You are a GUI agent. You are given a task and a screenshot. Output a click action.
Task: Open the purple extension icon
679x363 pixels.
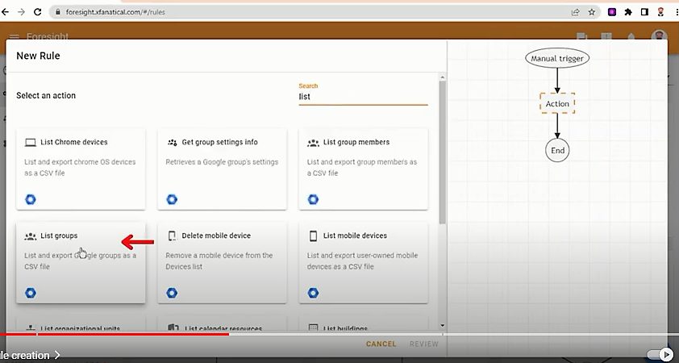(612, 12)
